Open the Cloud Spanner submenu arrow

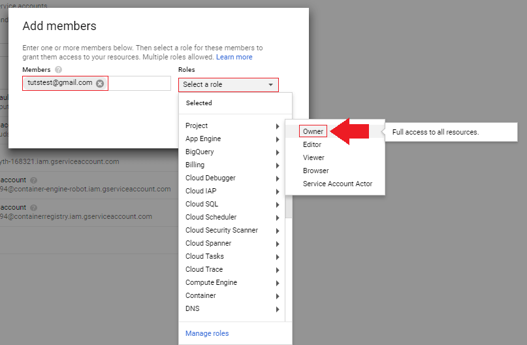pos(278,244)
